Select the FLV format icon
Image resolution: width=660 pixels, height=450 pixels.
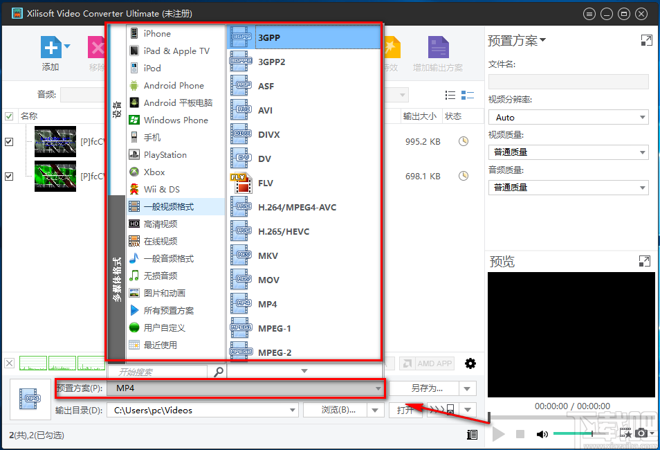[x=241, y=183]
